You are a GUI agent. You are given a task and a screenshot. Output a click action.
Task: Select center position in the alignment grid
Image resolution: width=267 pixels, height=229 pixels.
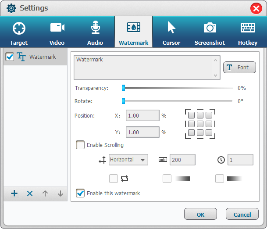[x=200, y=124]
